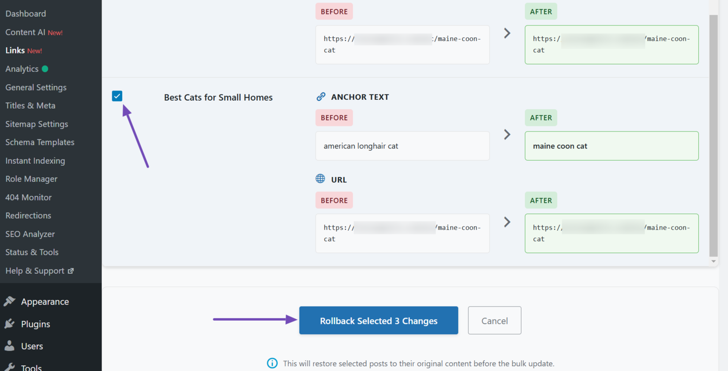Click the green AFTER badge above maine coon cat
The image size is (728, 371).
click(x=541, y=117)
